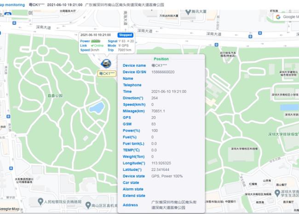299x214 pixels.
Task: Select the Position panel header
Action: (x=161, y=59)
